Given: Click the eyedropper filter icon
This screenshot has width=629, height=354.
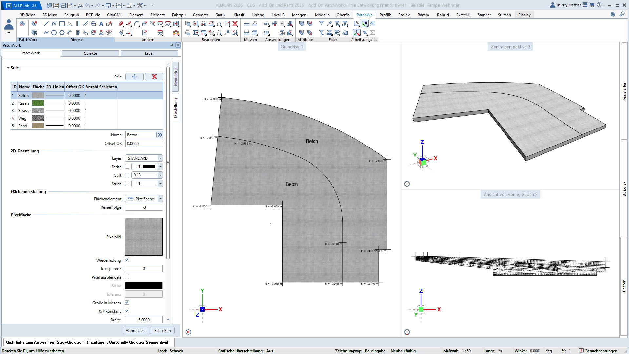Looking at the screenshot, I should tap(329, 24).
